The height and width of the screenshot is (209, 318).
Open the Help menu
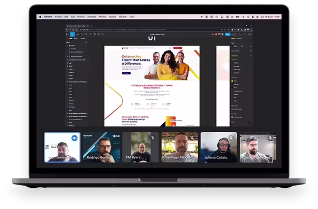[x=132, y=17]
